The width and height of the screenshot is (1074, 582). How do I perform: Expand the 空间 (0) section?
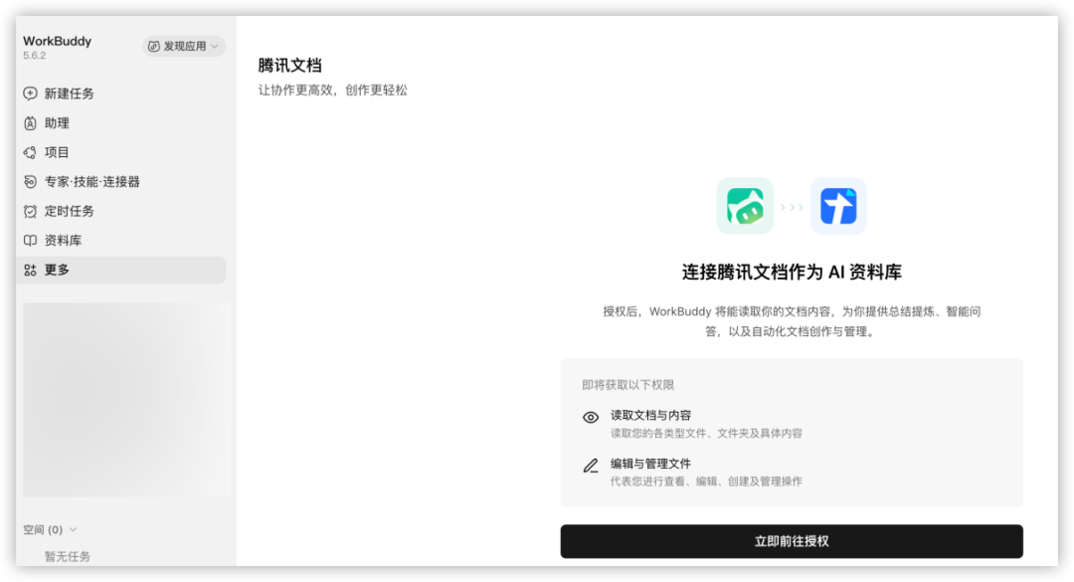pos(50,529)
